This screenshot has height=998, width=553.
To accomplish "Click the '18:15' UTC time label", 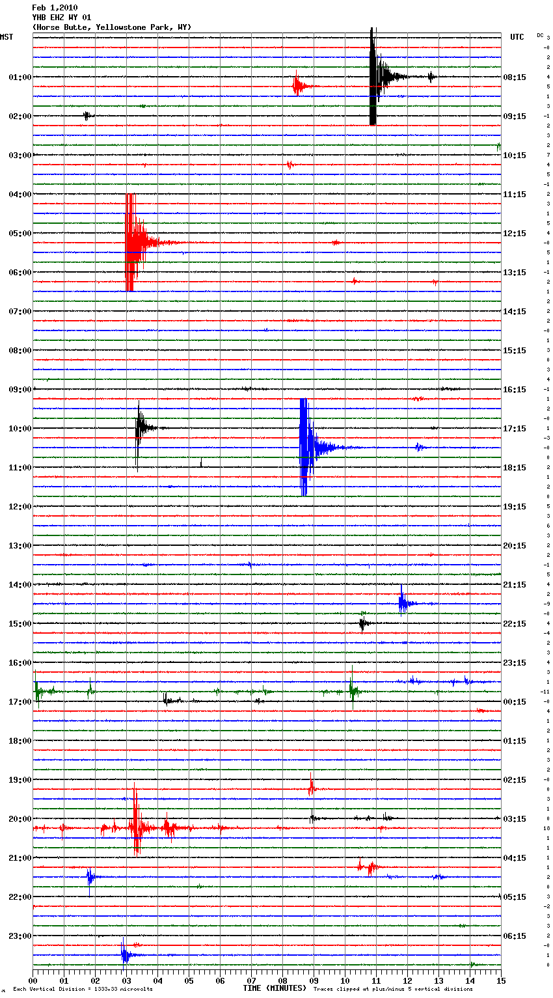I will tap(515, 468).
